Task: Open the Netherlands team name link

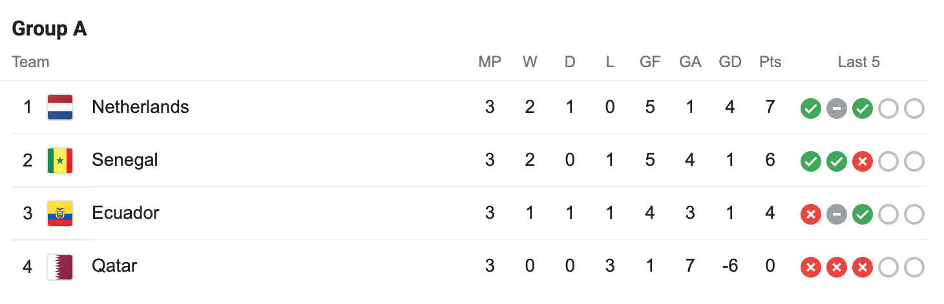Action: tap(140, 107)
